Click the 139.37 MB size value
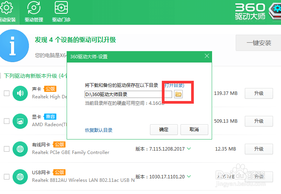Viewport: 281px width, 194px height. 226,93
